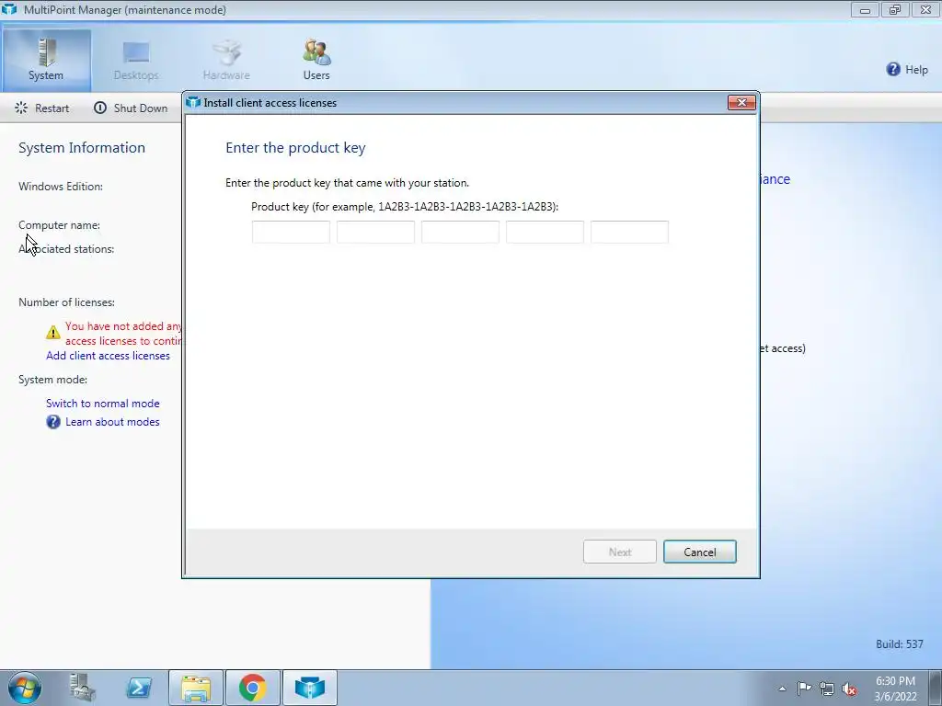The image size is (942, 706).
Task: Go to the Users tab
Action: pyautogui.click(x=316, y=60)
